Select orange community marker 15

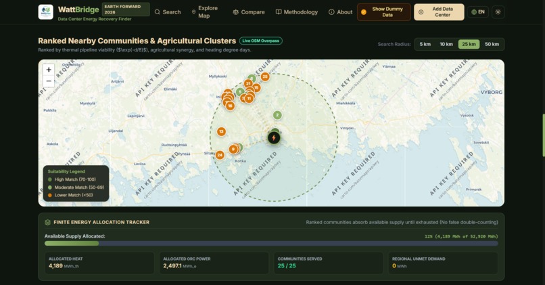(256, 88)
